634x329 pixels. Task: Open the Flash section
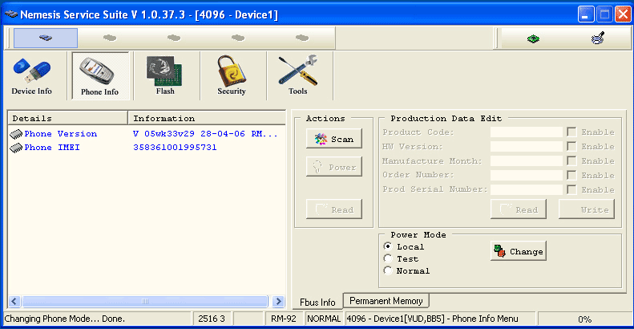tap(165, 75)
